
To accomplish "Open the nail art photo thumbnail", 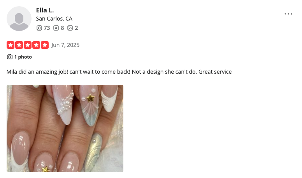I will tap(65, 128).
